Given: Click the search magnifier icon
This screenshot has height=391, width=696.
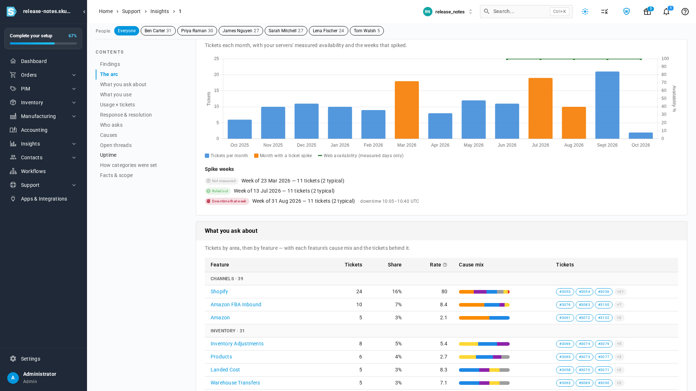Looking at the screenshot, I should [487, 12].
